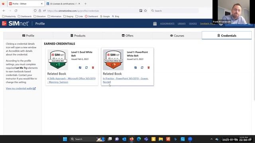Open Excel White Belt credential details icon
Viewport: 255px width, 143px height.
[80, 68]
